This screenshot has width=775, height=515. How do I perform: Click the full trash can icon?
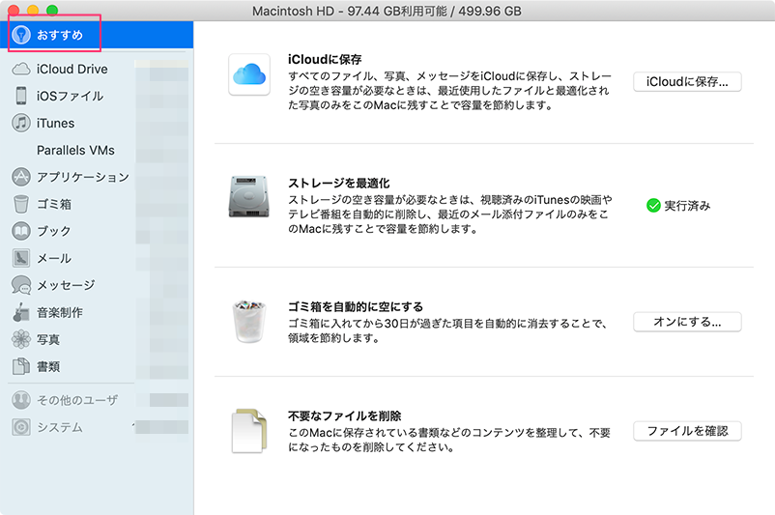pyautogui.click(x=249, y=321)
